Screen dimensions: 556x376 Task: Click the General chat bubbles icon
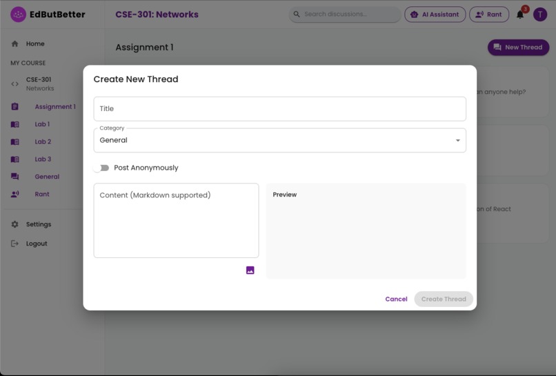click(15, 177)
